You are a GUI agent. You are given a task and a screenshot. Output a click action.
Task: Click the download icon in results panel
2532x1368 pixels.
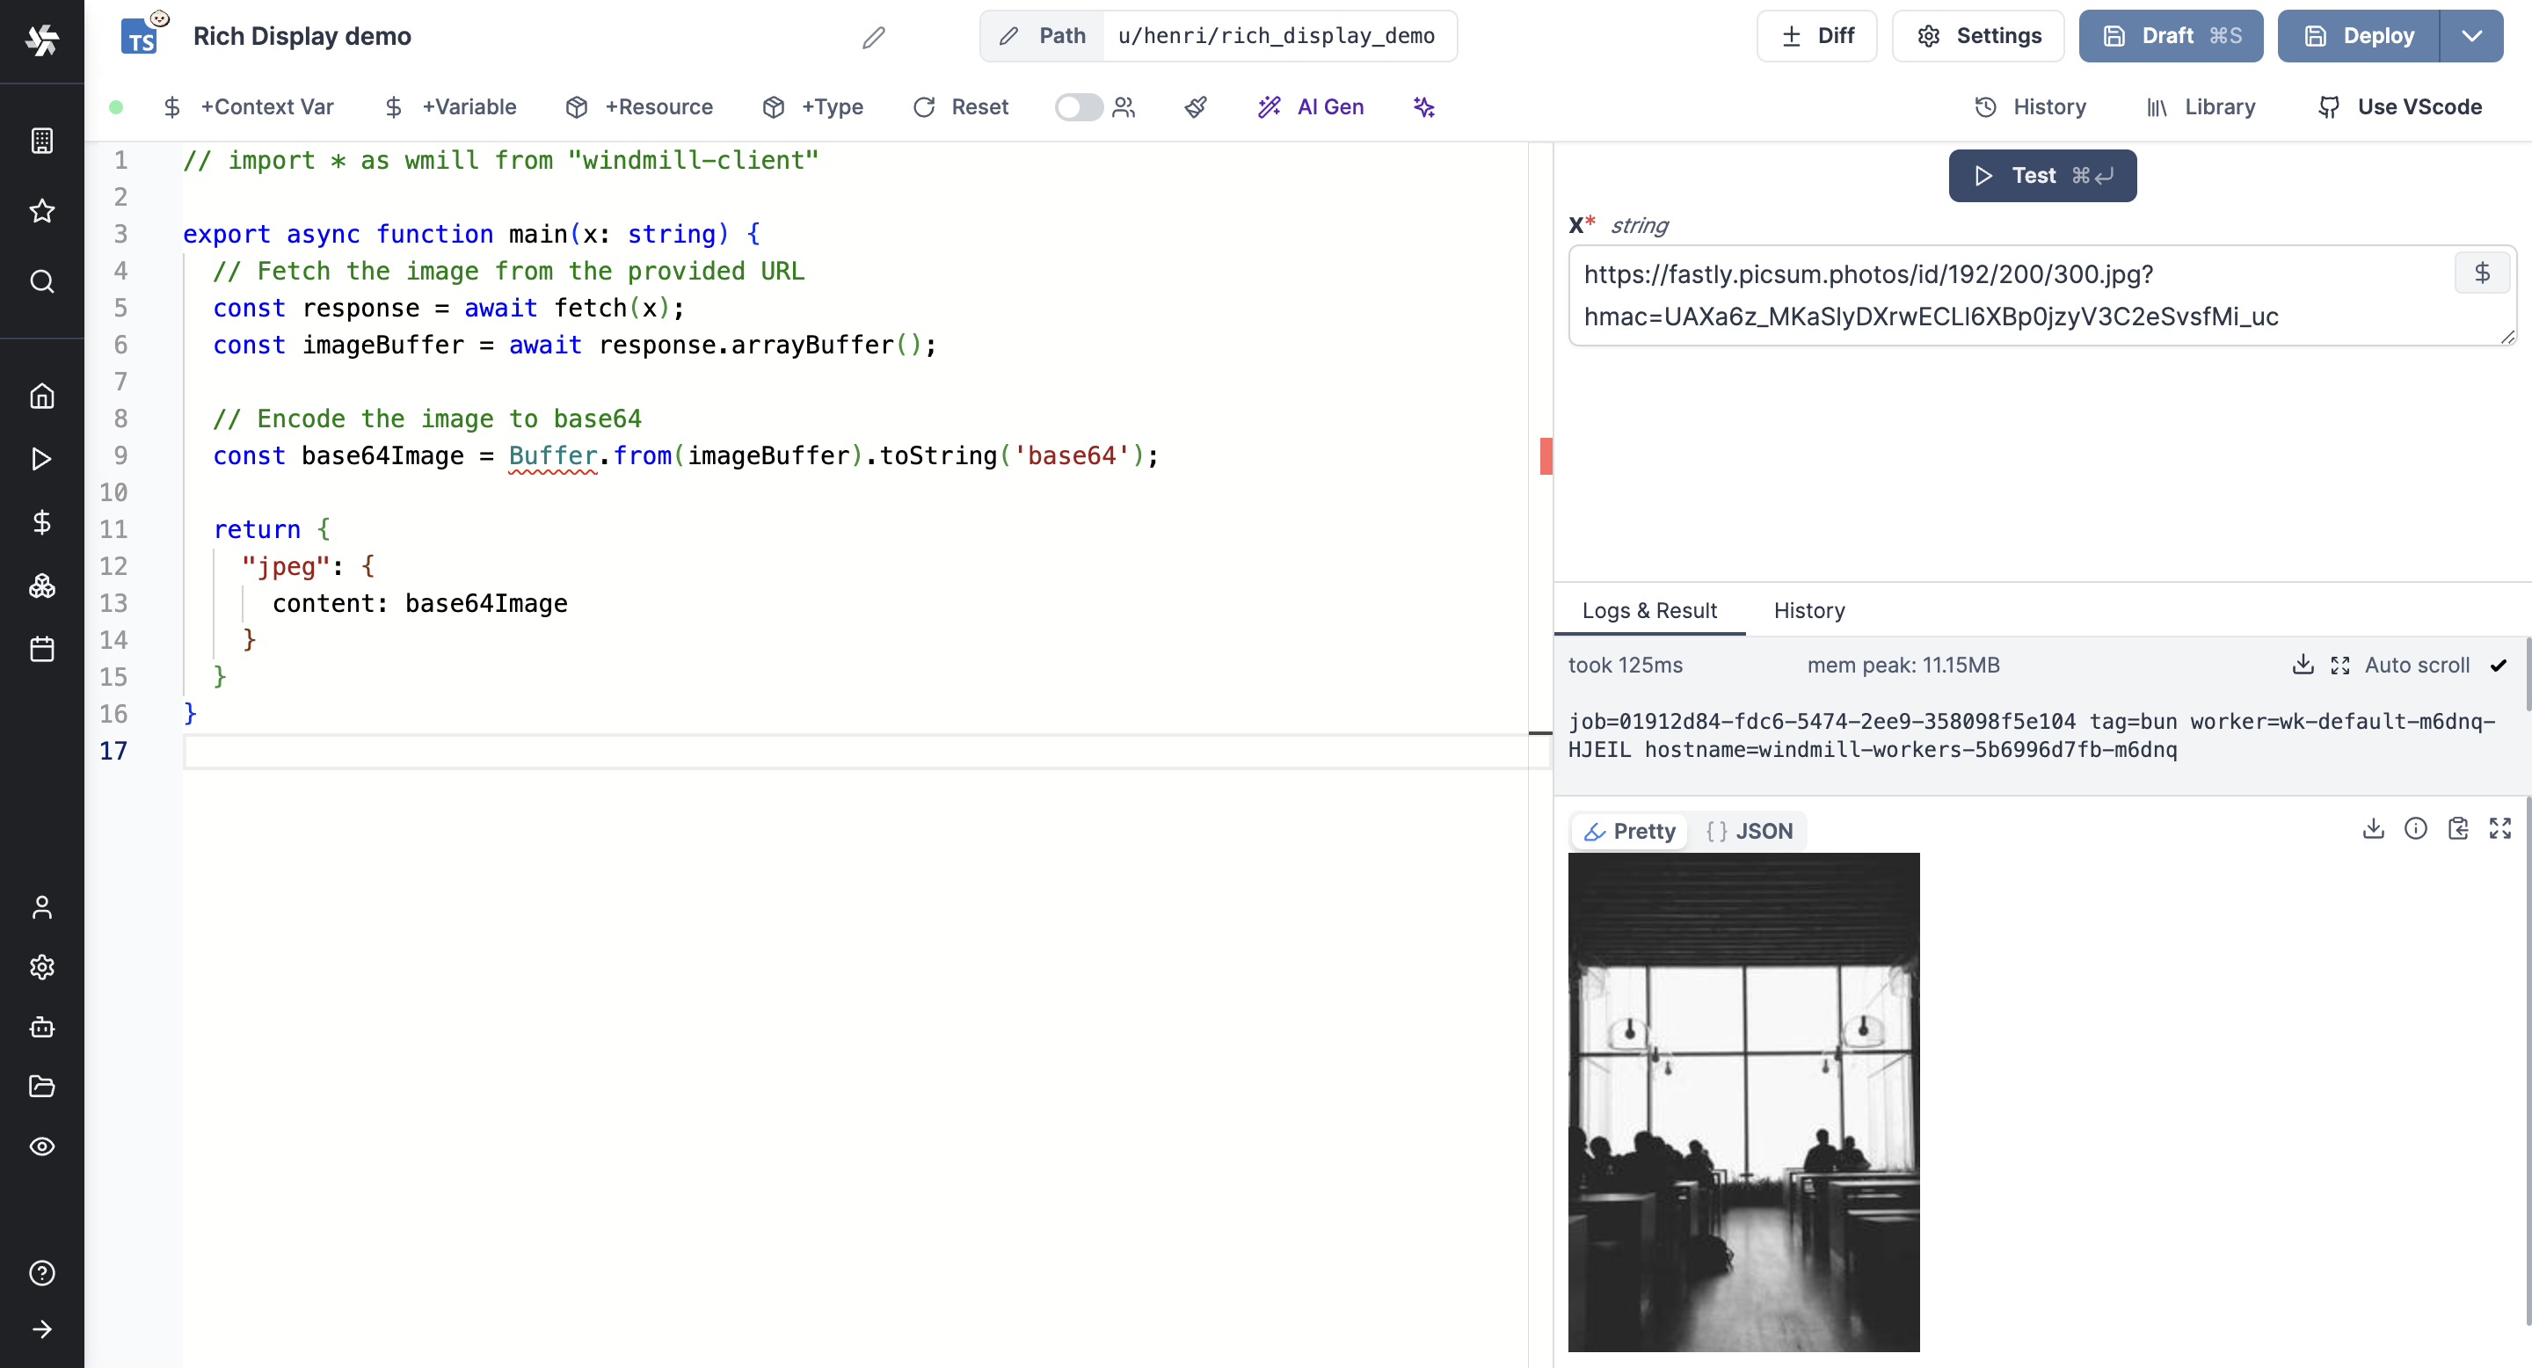pyautogui.click(x=2376, y=829)
